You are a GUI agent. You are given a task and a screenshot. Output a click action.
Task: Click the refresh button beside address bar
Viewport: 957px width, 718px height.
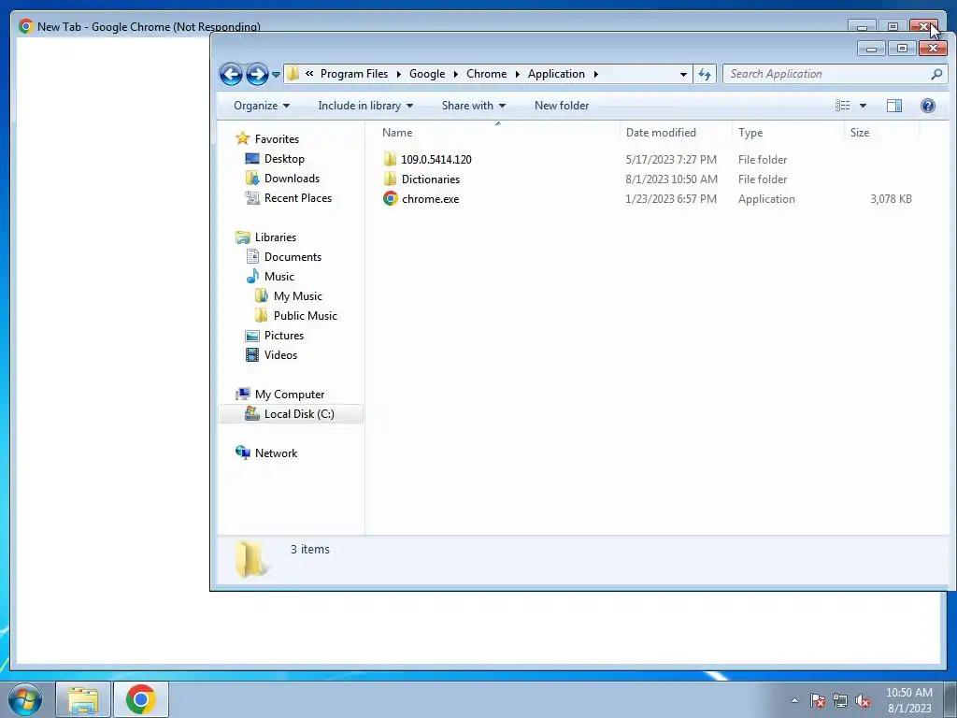click(x=705, y=74)
